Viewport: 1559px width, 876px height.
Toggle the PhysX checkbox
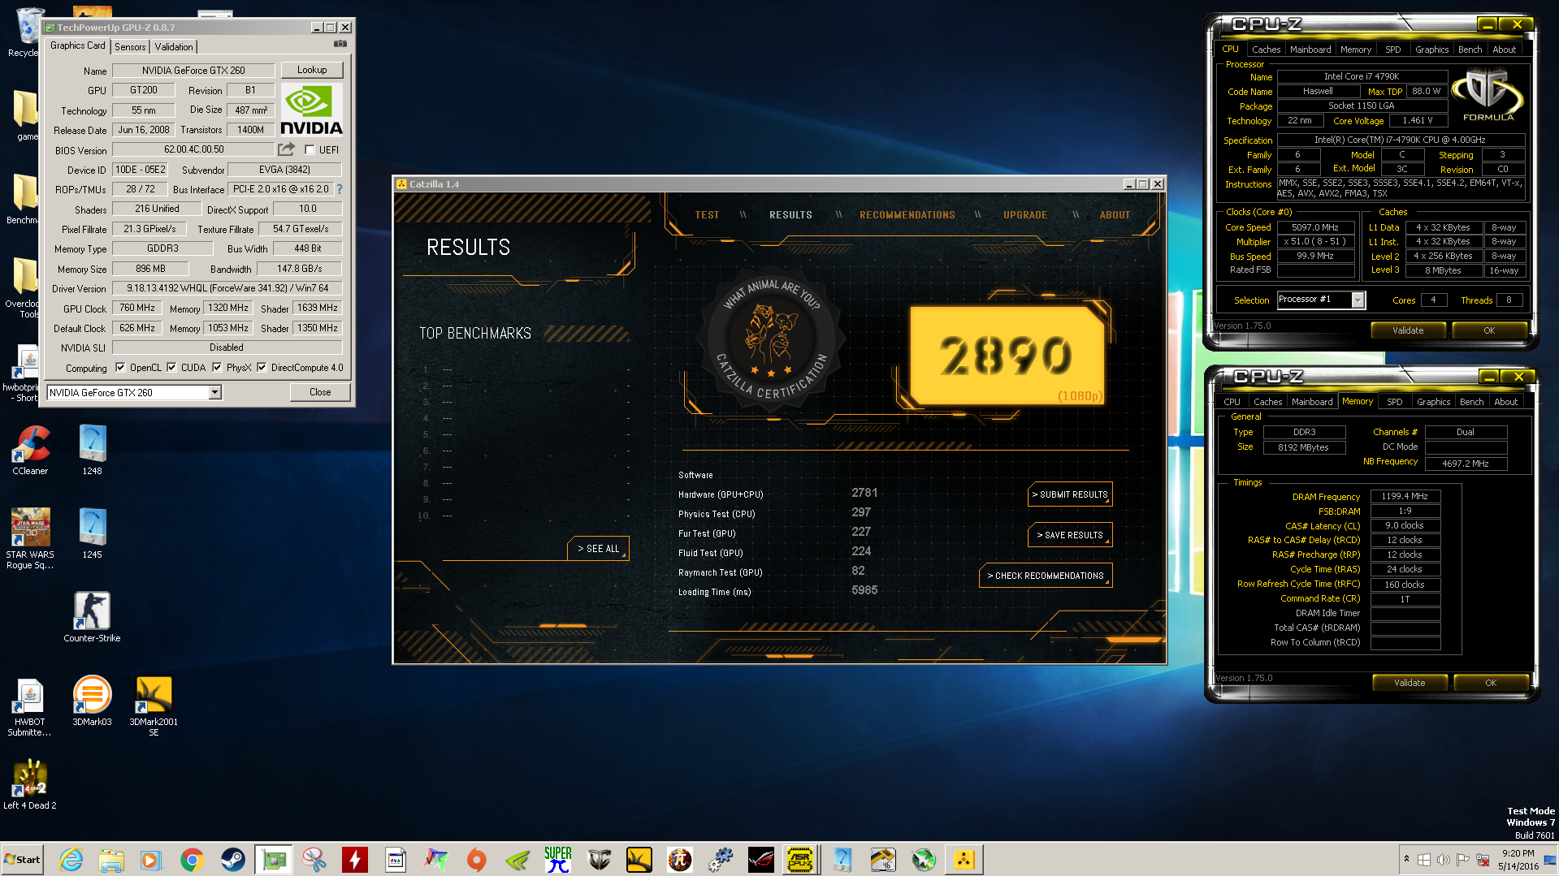click(x=217, y=367)
